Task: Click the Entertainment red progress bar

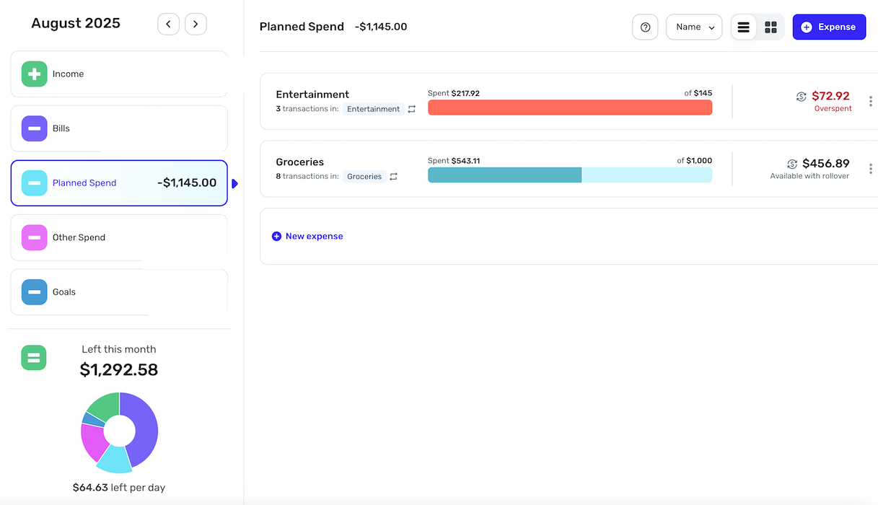Action: (570, 107)
